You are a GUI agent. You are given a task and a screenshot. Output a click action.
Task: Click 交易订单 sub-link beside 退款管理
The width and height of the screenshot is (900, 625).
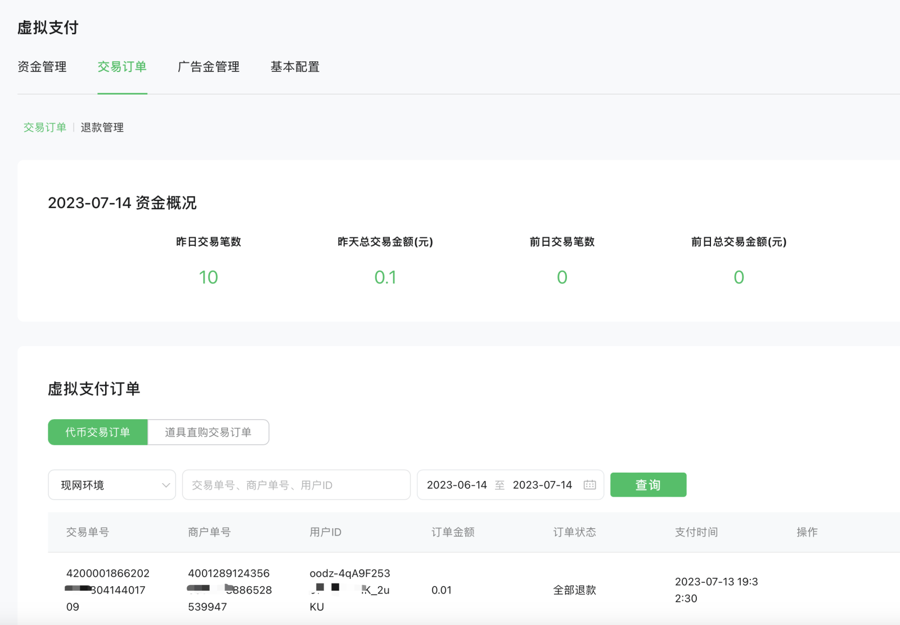(x=45, y=128)
